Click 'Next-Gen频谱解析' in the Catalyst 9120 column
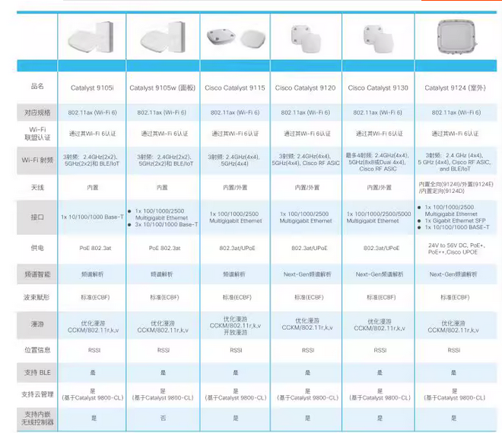502x433 pixels. point(307,274)
